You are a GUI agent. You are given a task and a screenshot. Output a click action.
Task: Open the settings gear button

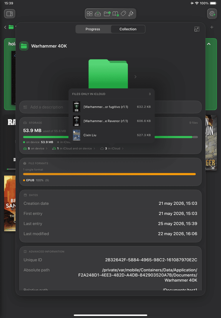pos(212,14)
